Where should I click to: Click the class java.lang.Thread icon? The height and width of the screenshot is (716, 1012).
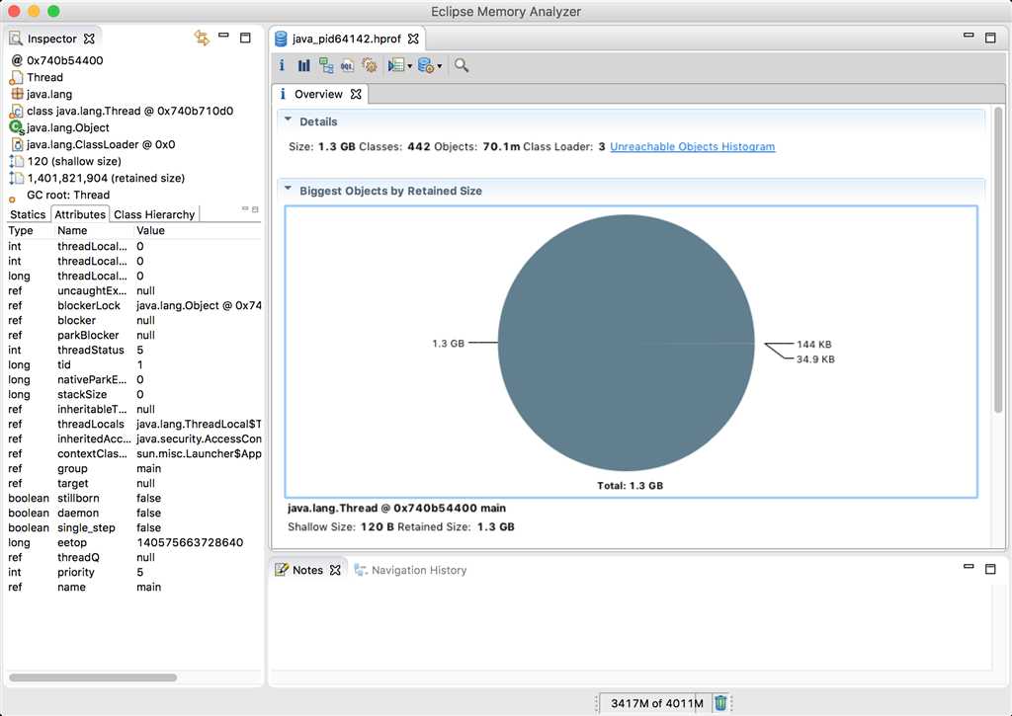tap(17, 111)
